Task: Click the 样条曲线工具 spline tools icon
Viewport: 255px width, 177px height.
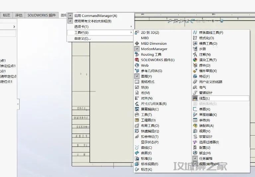Action: (x=195, y=32)
